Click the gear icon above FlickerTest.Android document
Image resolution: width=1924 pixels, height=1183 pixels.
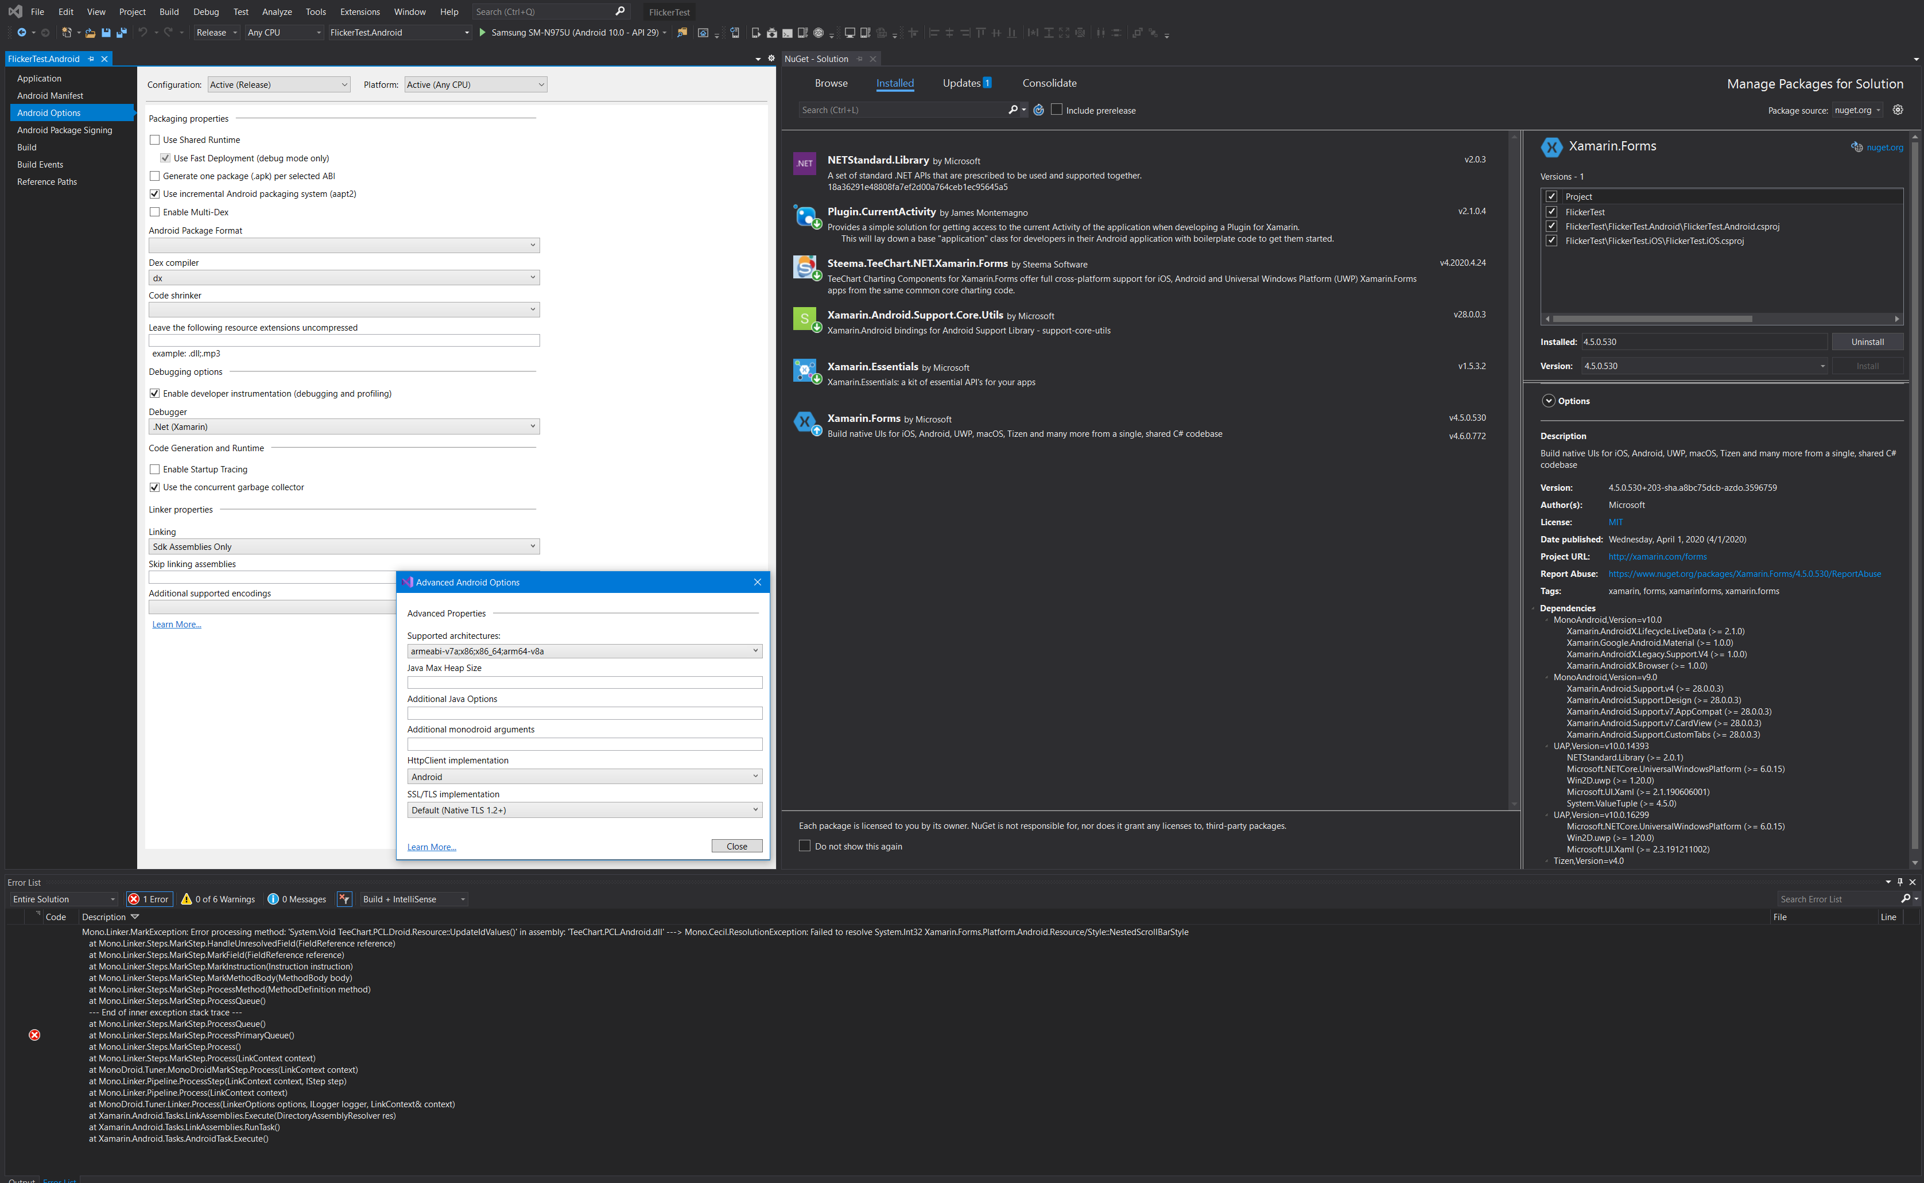click(771, 59)
